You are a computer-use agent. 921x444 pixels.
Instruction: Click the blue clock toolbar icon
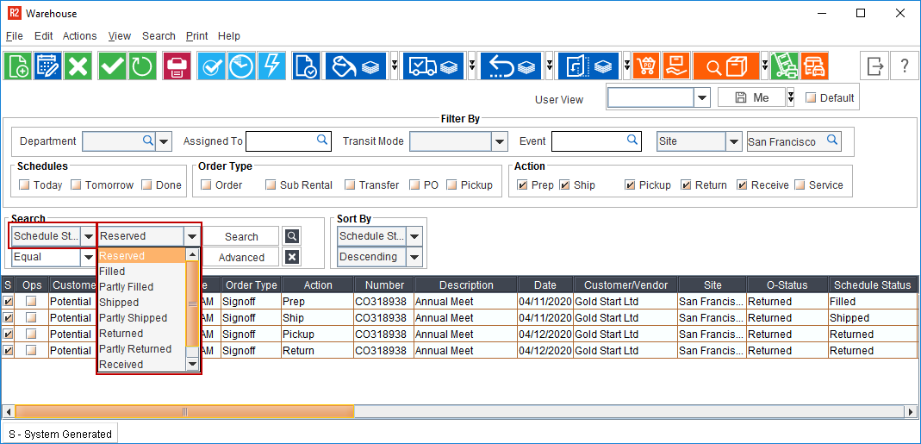[241, 66]
